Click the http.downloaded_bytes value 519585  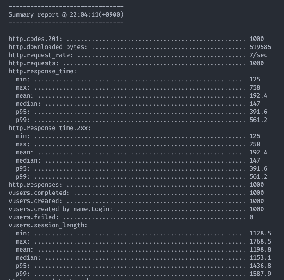[x=260, y=47]
